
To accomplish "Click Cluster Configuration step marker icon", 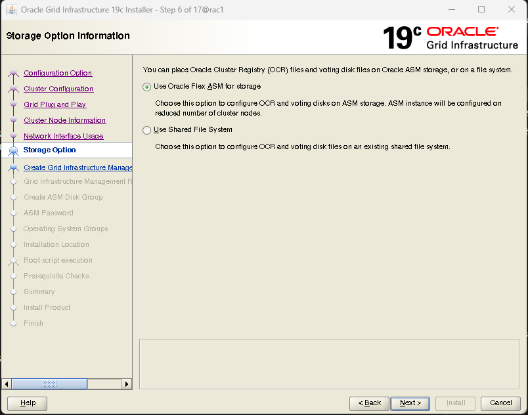I will (14, 89).
